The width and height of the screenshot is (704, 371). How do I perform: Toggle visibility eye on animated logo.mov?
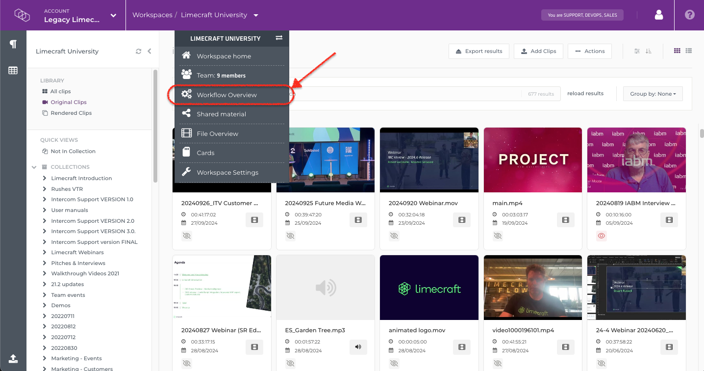click(x=394, y=363)
